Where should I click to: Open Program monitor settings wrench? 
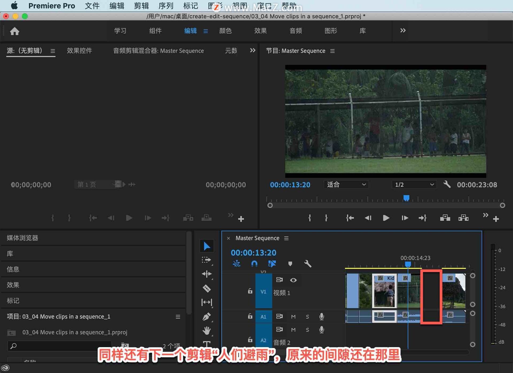(x=447, y=184)
